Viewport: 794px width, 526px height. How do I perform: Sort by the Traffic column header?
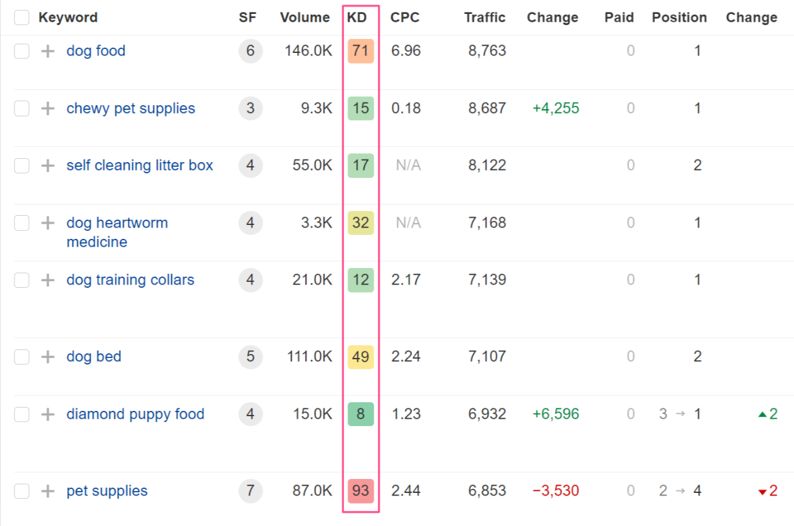coord(484,18)
